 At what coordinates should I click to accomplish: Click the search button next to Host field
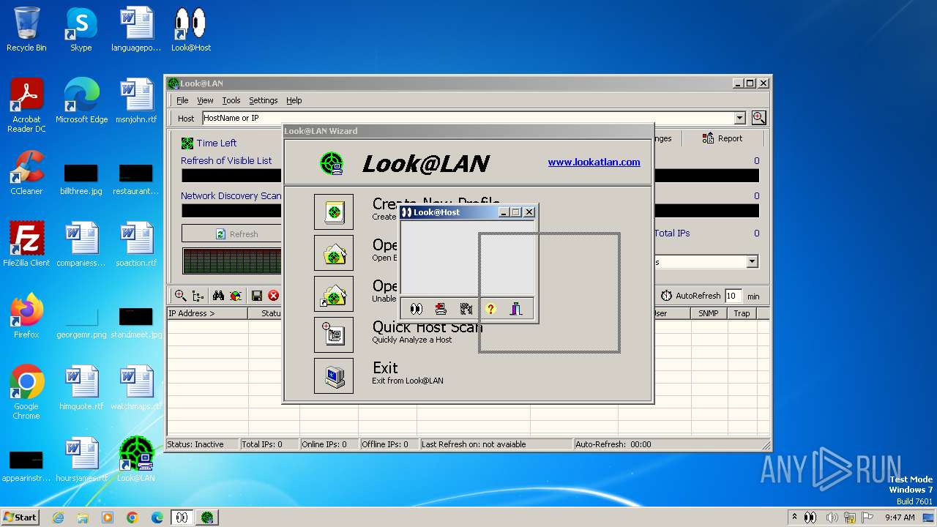[758, 118]
